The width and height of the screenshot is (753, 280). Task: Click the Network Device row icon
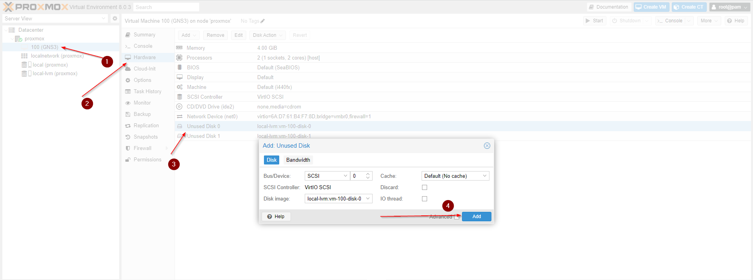(x=180, y=117)
